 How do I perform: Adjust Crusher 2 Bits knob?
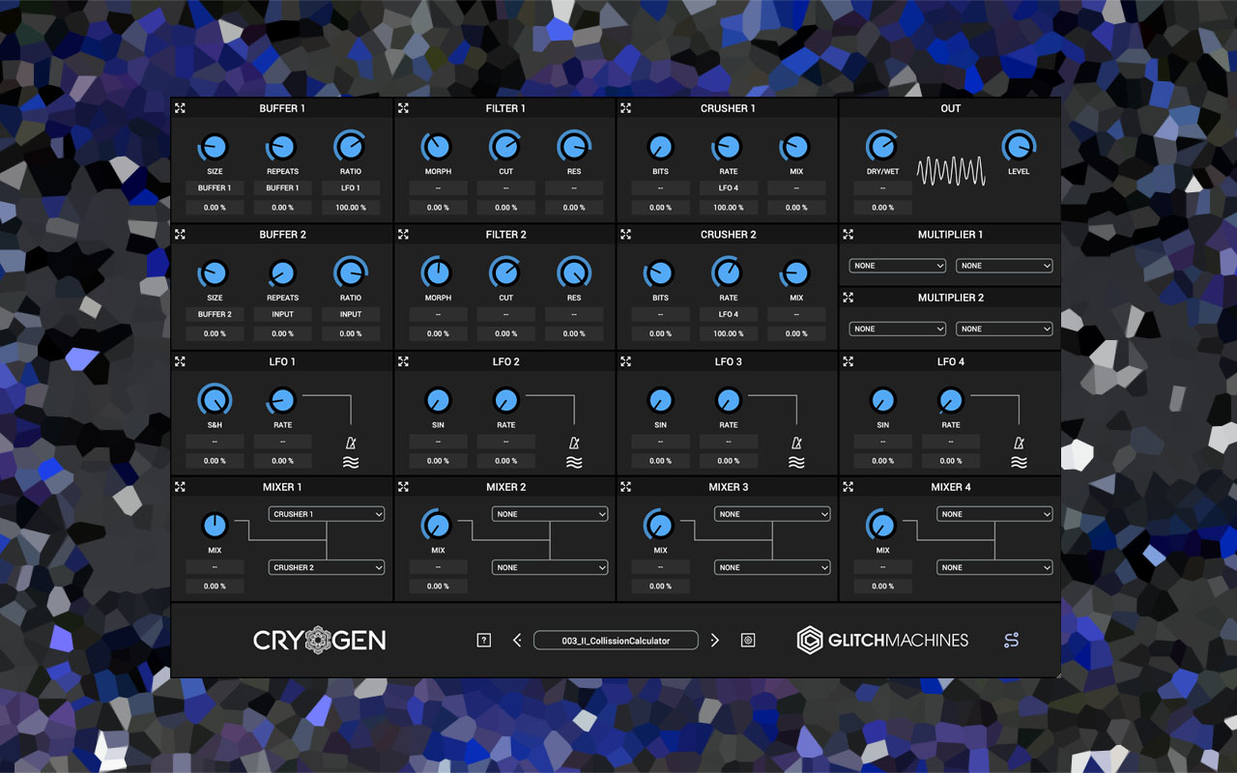(x=660, y=273)
